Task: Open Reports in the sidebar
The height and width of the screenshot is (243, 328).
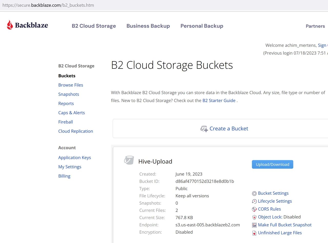Action: [66, 103]
